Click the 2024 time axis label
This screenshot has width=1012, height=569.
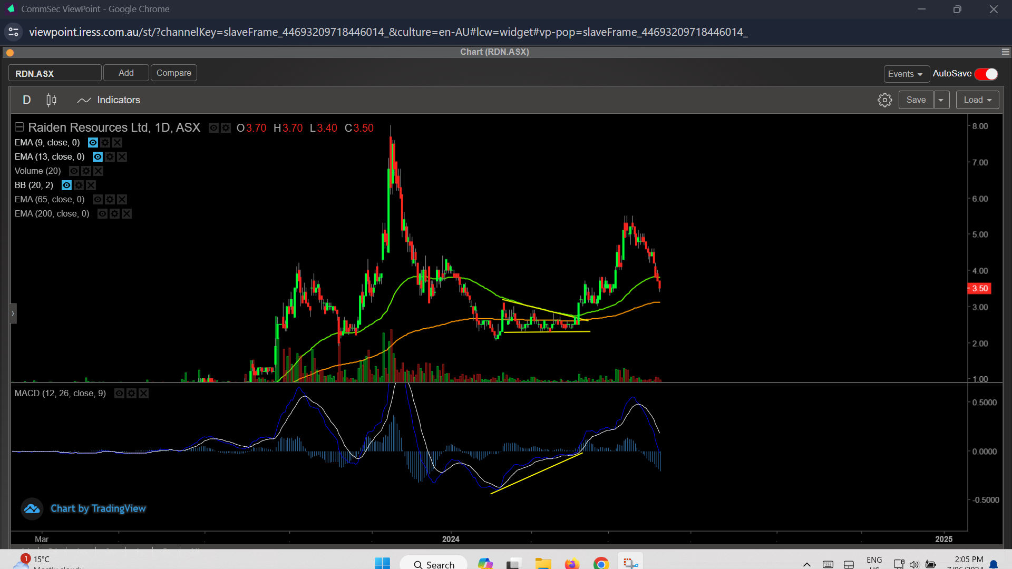[451, 539]
